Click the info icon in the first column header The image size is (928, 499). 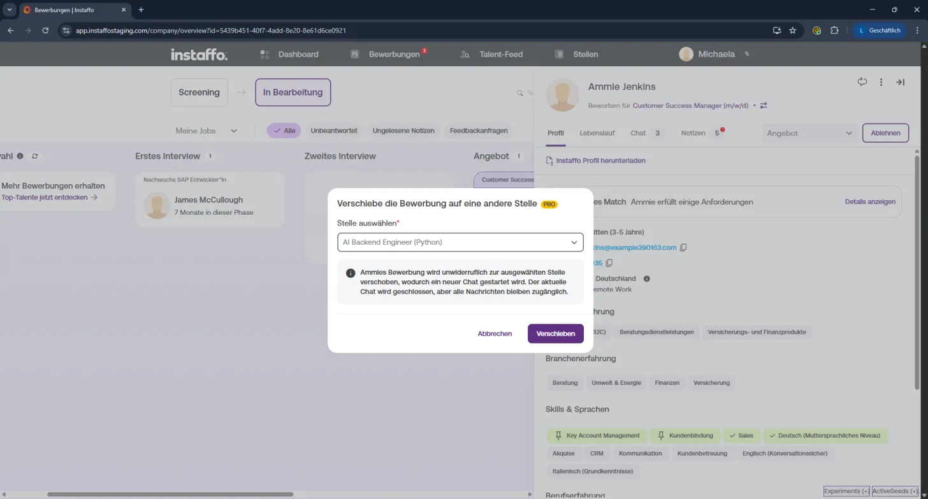[x=20, y=156]
